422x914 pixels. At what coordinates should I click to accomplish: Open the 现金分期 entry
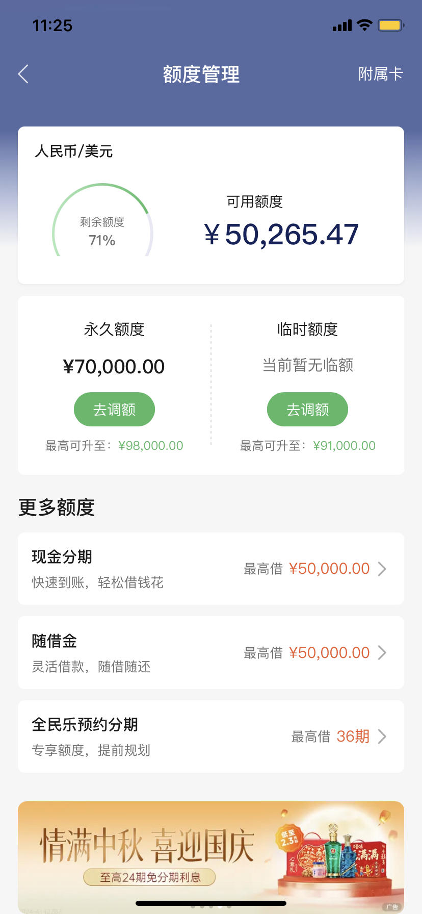click(211, 569)
